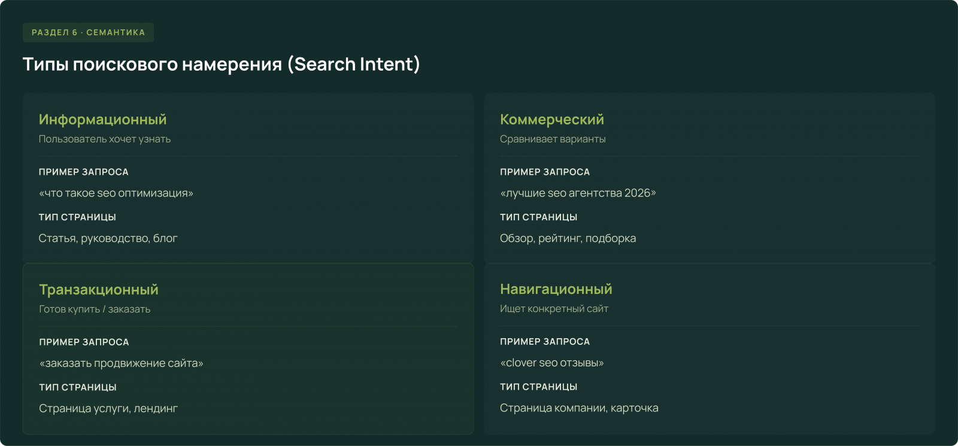Click the text «Страница компании, карточка»
The image size is (958, 446).
(x=579, y=408)
